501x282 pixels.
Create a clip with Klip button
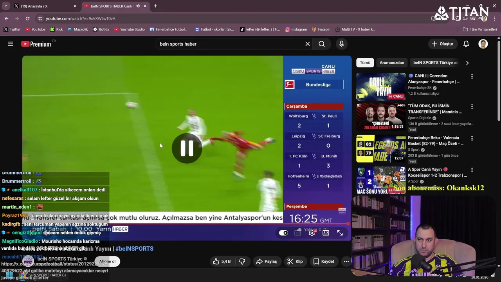pyautogui.click(x=295, y=261)
